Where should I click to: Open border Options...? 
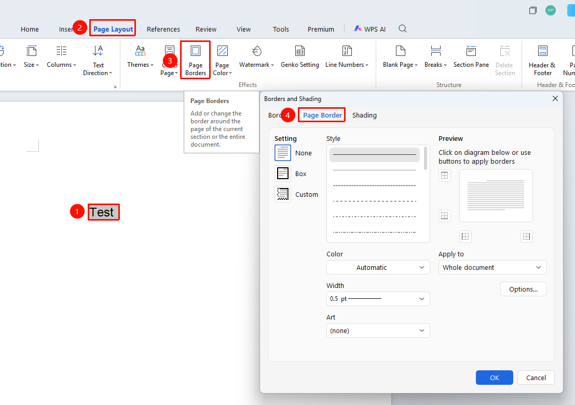pos(523,289)
